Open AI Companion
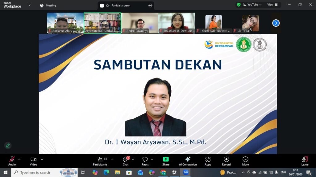 pyautogui.click(x=188, y=161)
